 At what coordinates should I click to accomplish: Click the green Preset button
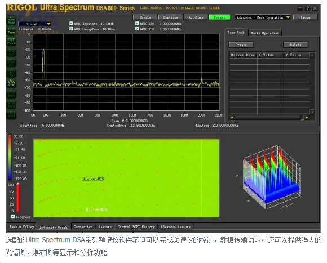click(x=220, y=17)
